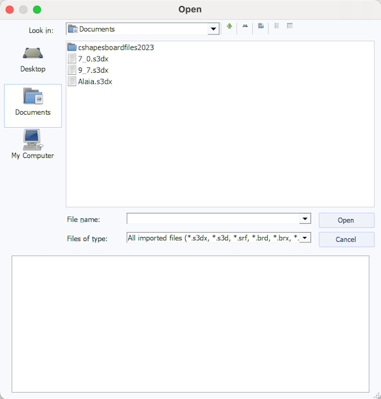Click the Desktop home toolbar icon

[x=245, y=26]
